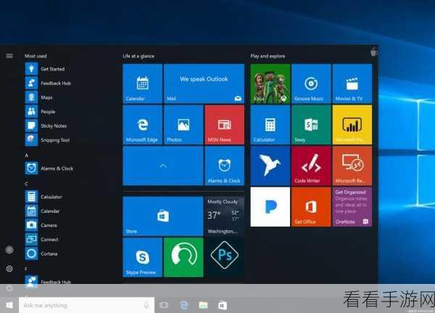Click the Most used heading
Viewport: 435px width, 313px height.
(x=36, y=56)
